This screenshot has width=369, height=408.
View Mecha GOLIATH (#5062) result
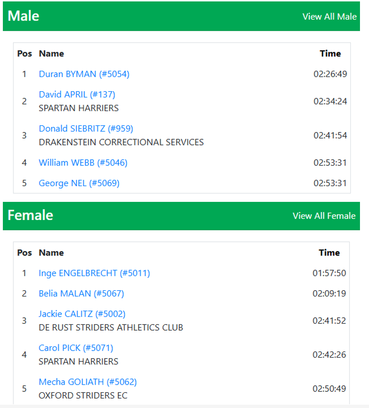[x=88, y=382]
